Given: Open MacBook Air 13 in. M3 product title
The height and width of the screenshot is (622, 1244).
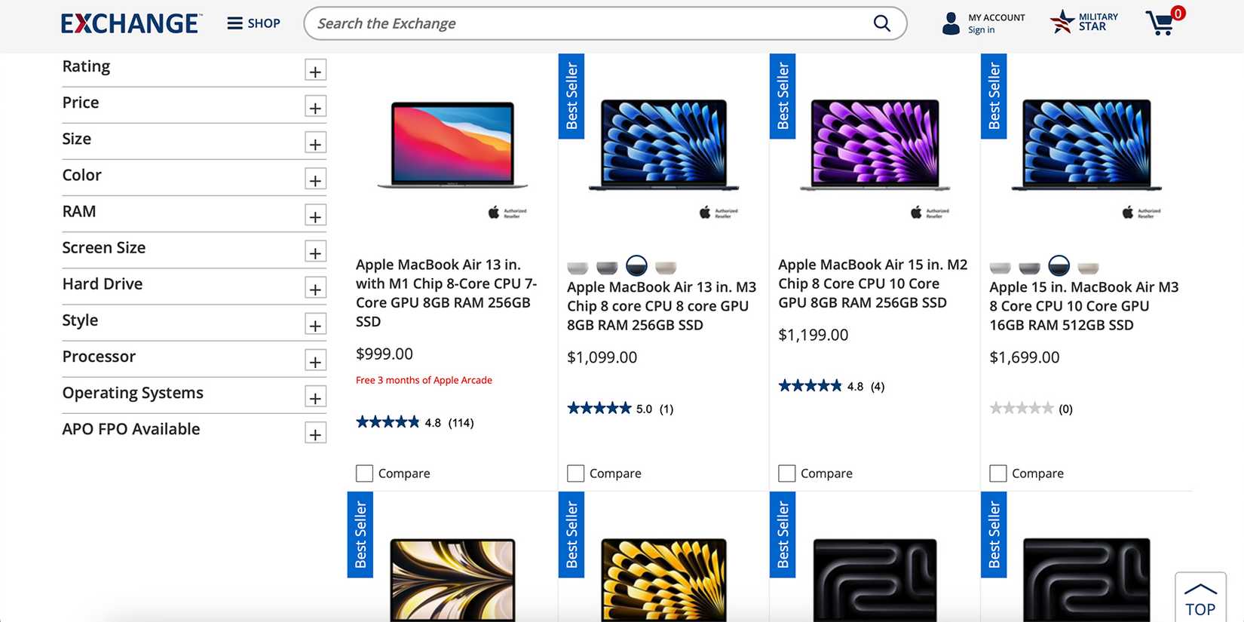Looking at the screenshot, I should tap(661, 306).
